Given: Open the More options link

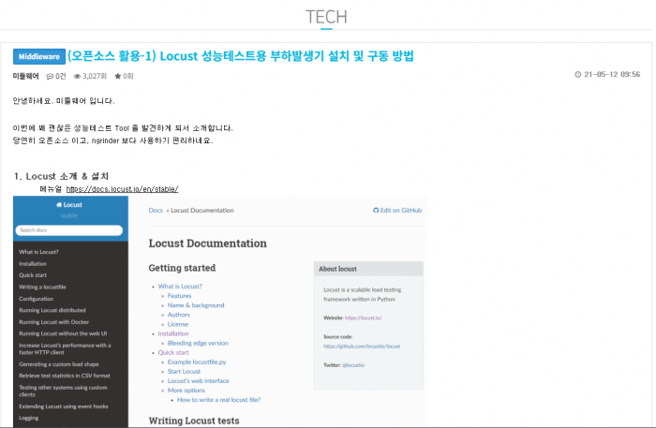Looking at the screenshot, I should [186, 391].
